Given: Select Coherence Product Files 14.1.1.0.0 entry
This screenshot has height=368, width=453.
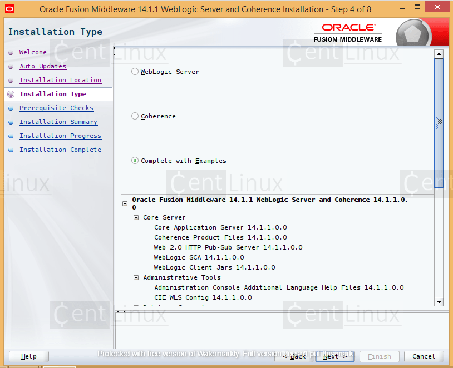Looking at the screenshot, I should 220,237.
